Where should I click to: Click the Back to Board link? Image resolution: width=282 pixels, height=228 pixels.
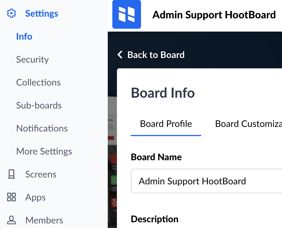[156, 55]
